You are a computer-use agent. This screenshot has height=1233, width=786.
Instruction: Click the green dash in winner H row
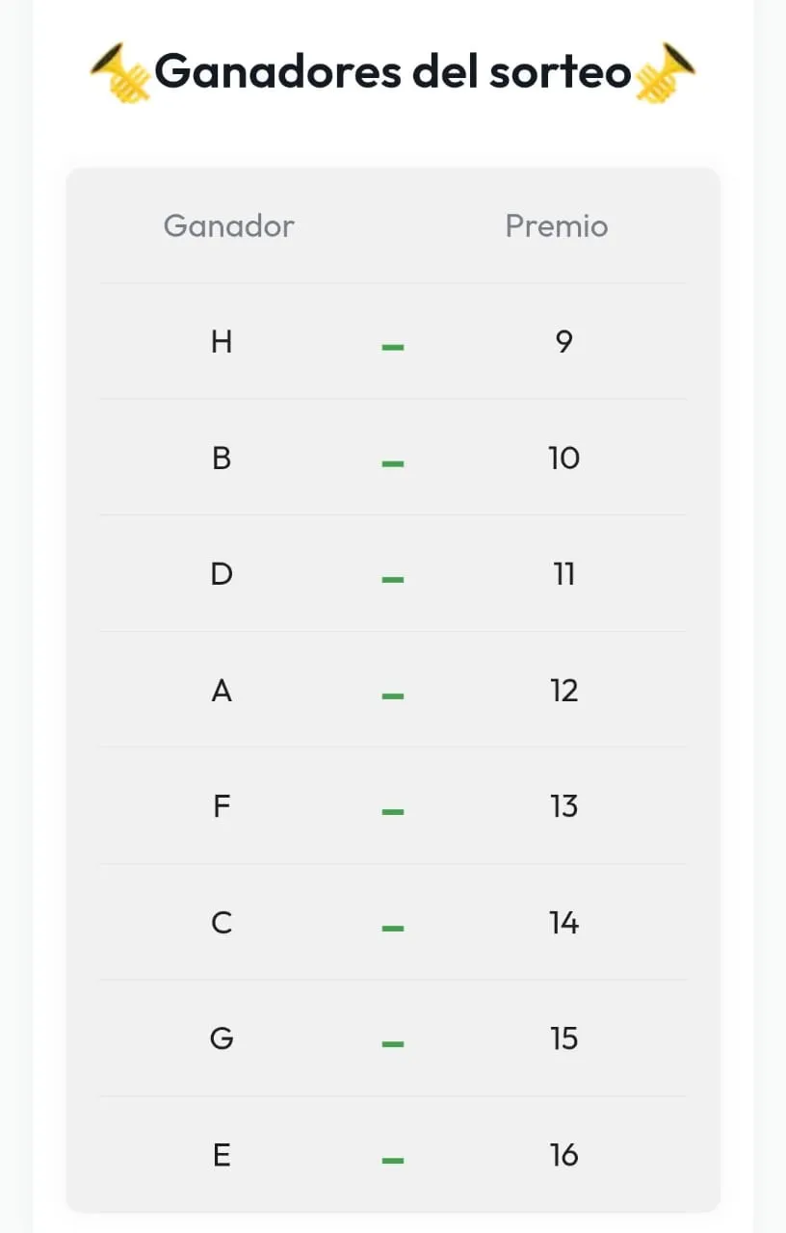click(393, 346)
